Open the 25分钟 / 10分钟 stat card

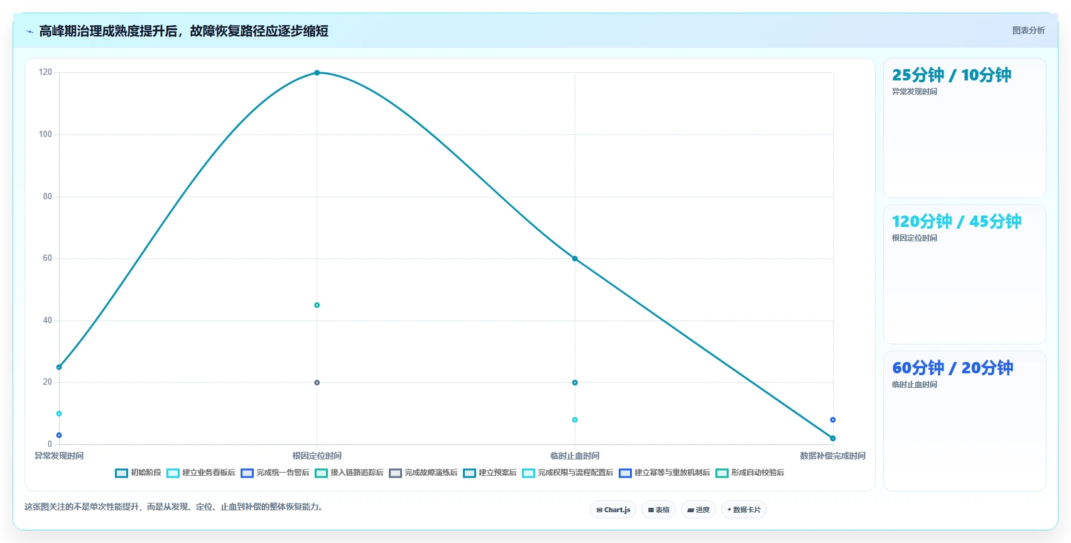pyautogui.click(x=965, y=128)
